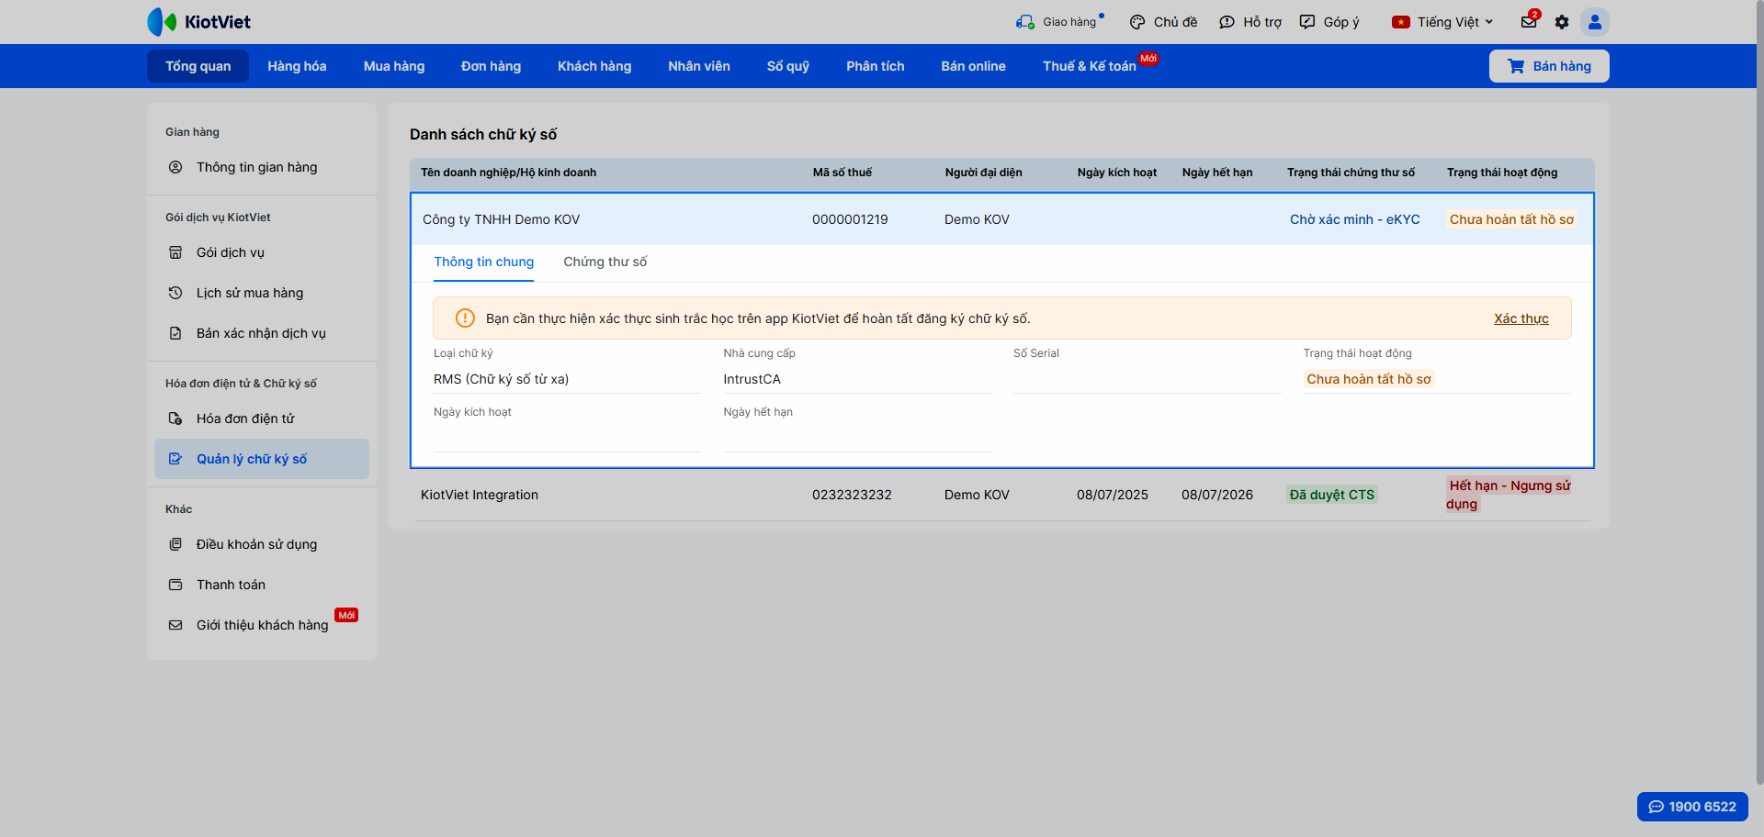Click the Thông tin gian hàng profile icon

pyautogui.click(x=175, y=167)
